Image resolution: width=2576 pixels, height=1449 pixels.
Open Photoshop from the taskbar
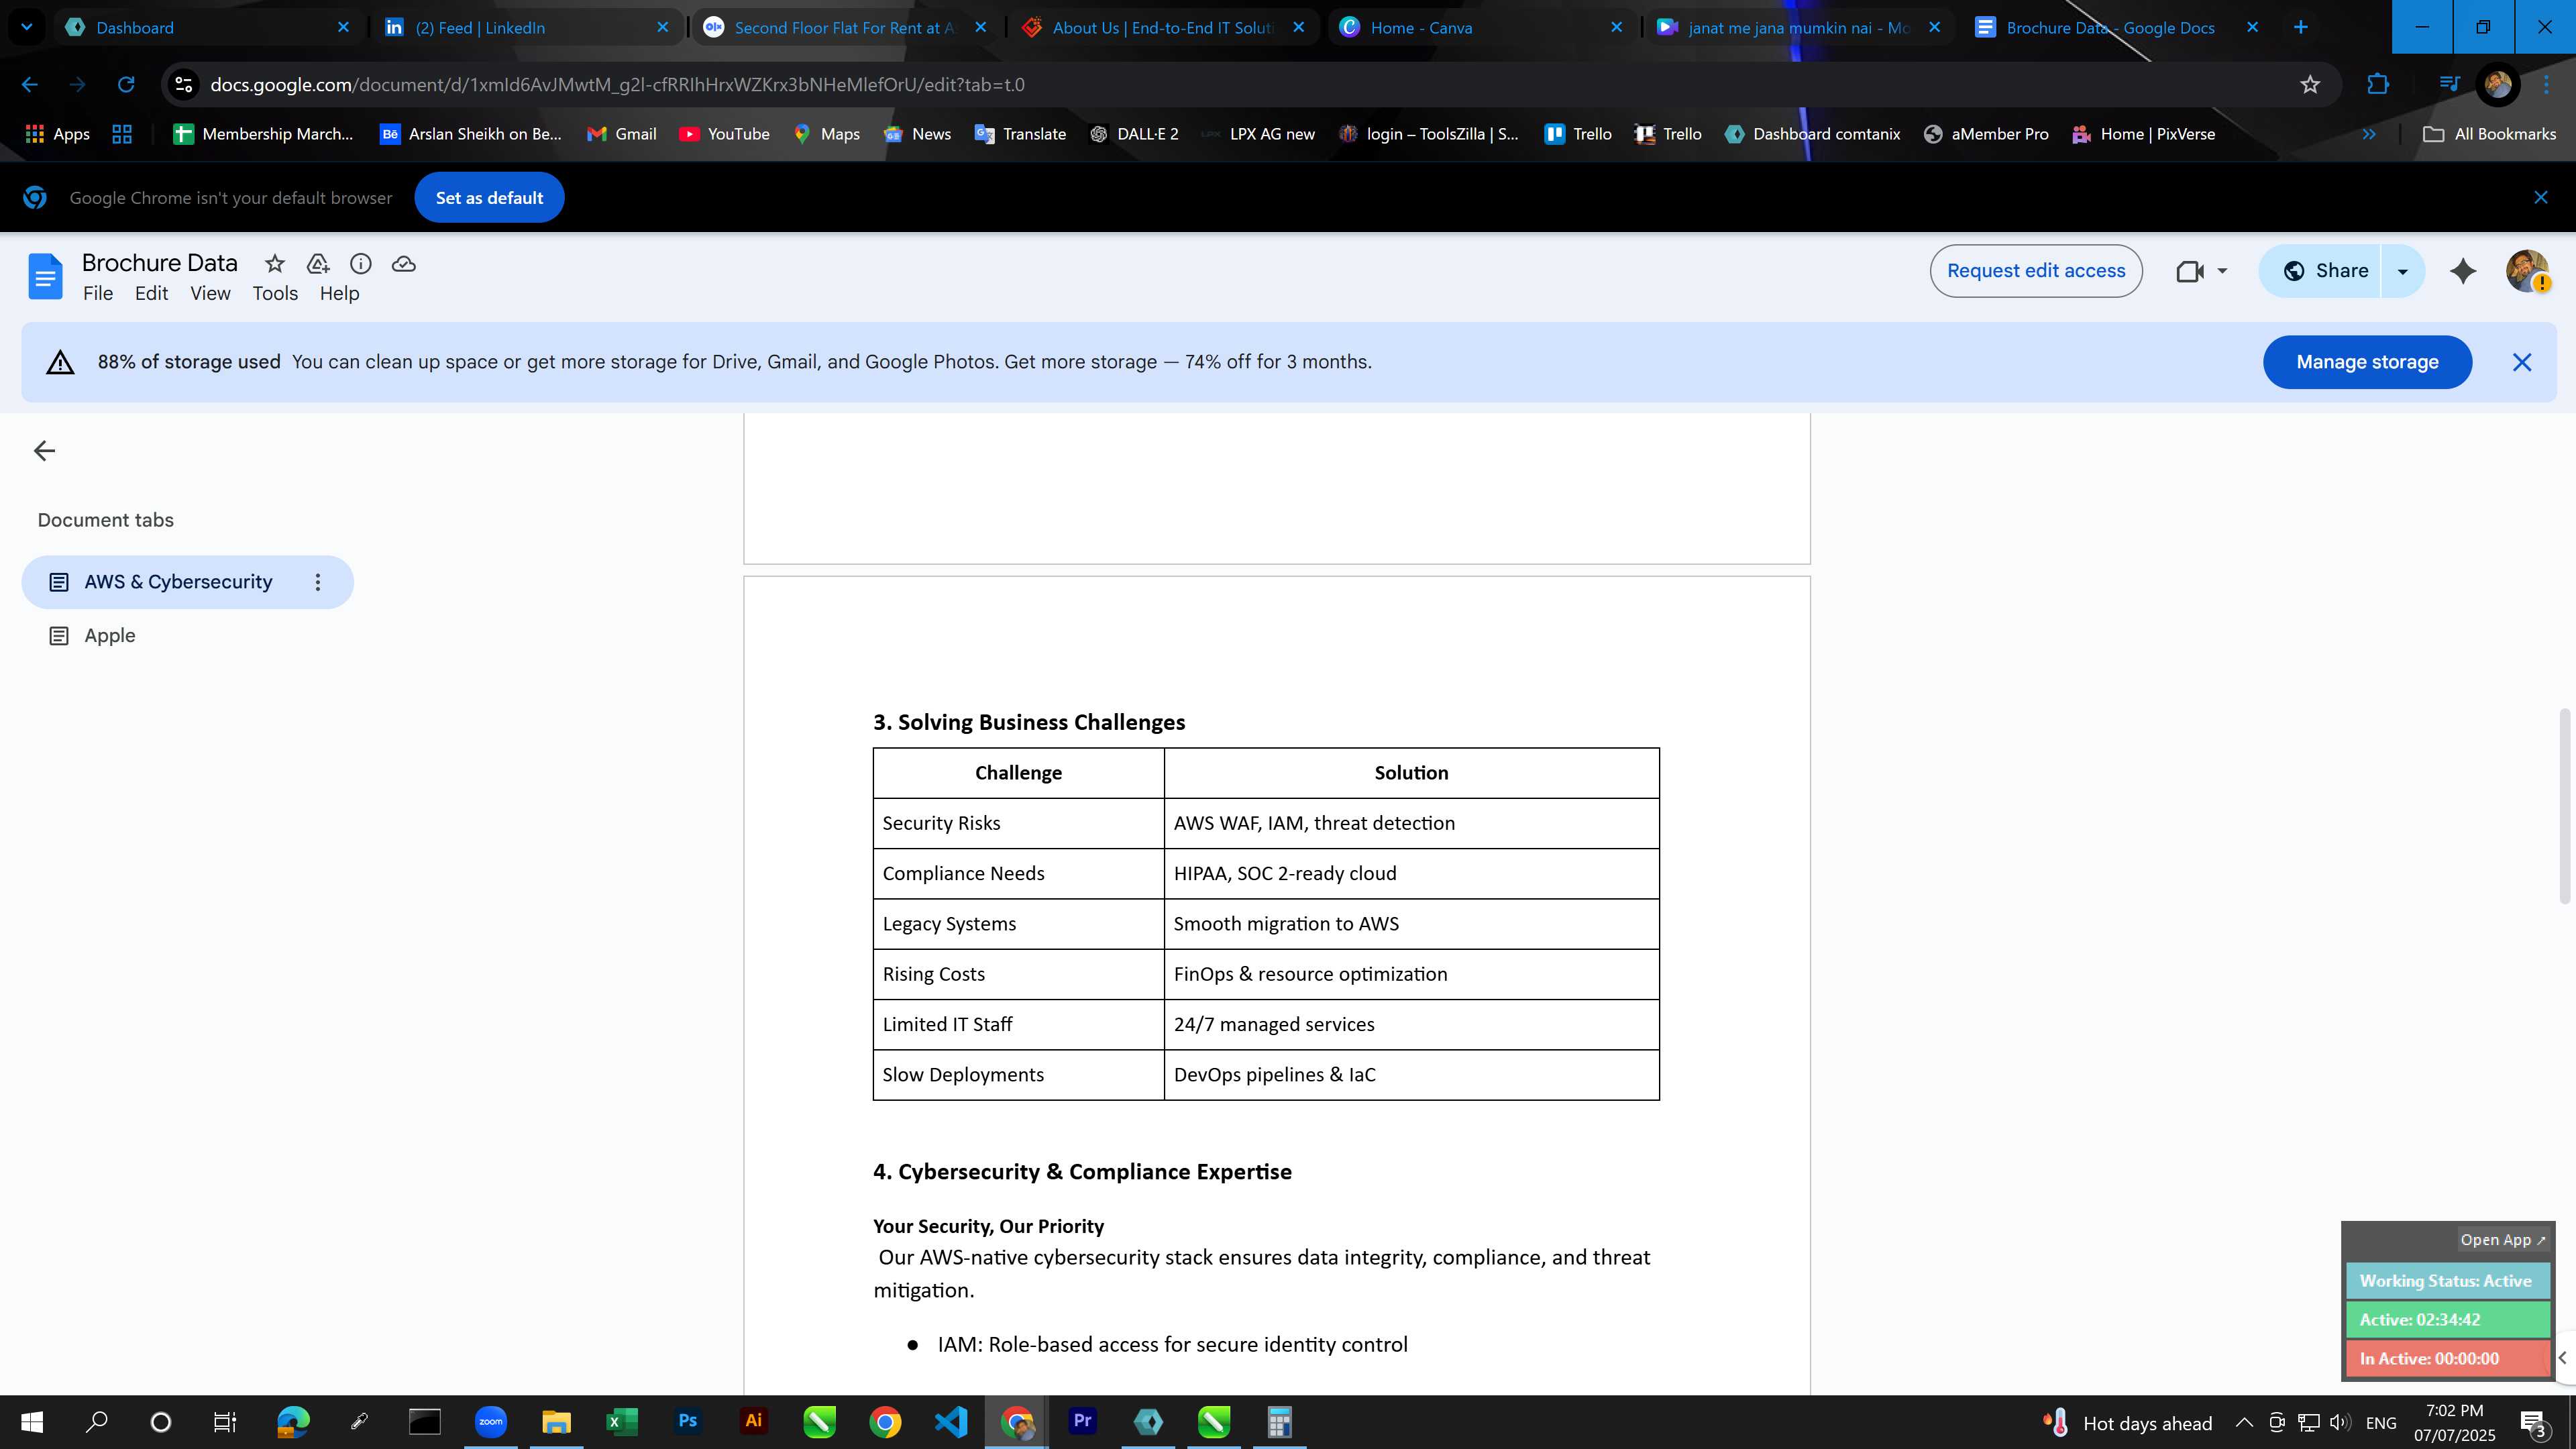coord(687,1421)
